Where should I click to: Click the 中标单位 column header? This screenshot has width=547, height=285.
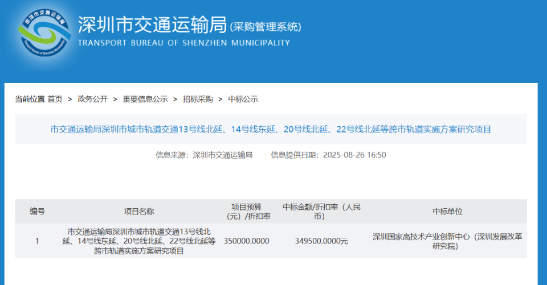[448, 212]
